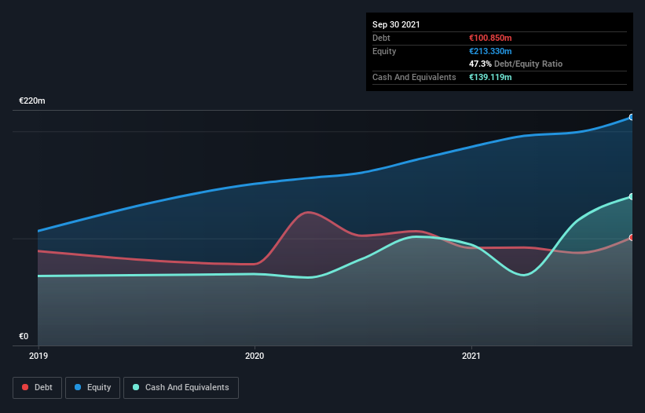Click the tooltip Debt row label
The width and height of the screenshot is (645, 413).
(381, 38)
